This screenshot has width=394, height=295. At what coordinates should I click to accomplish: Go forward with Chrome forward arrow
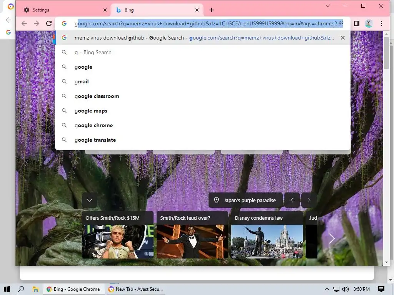[37, 23]
